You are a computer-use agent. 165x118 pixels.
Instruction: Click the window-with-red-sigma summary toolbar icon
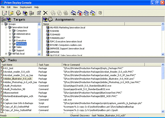(80, 13)
